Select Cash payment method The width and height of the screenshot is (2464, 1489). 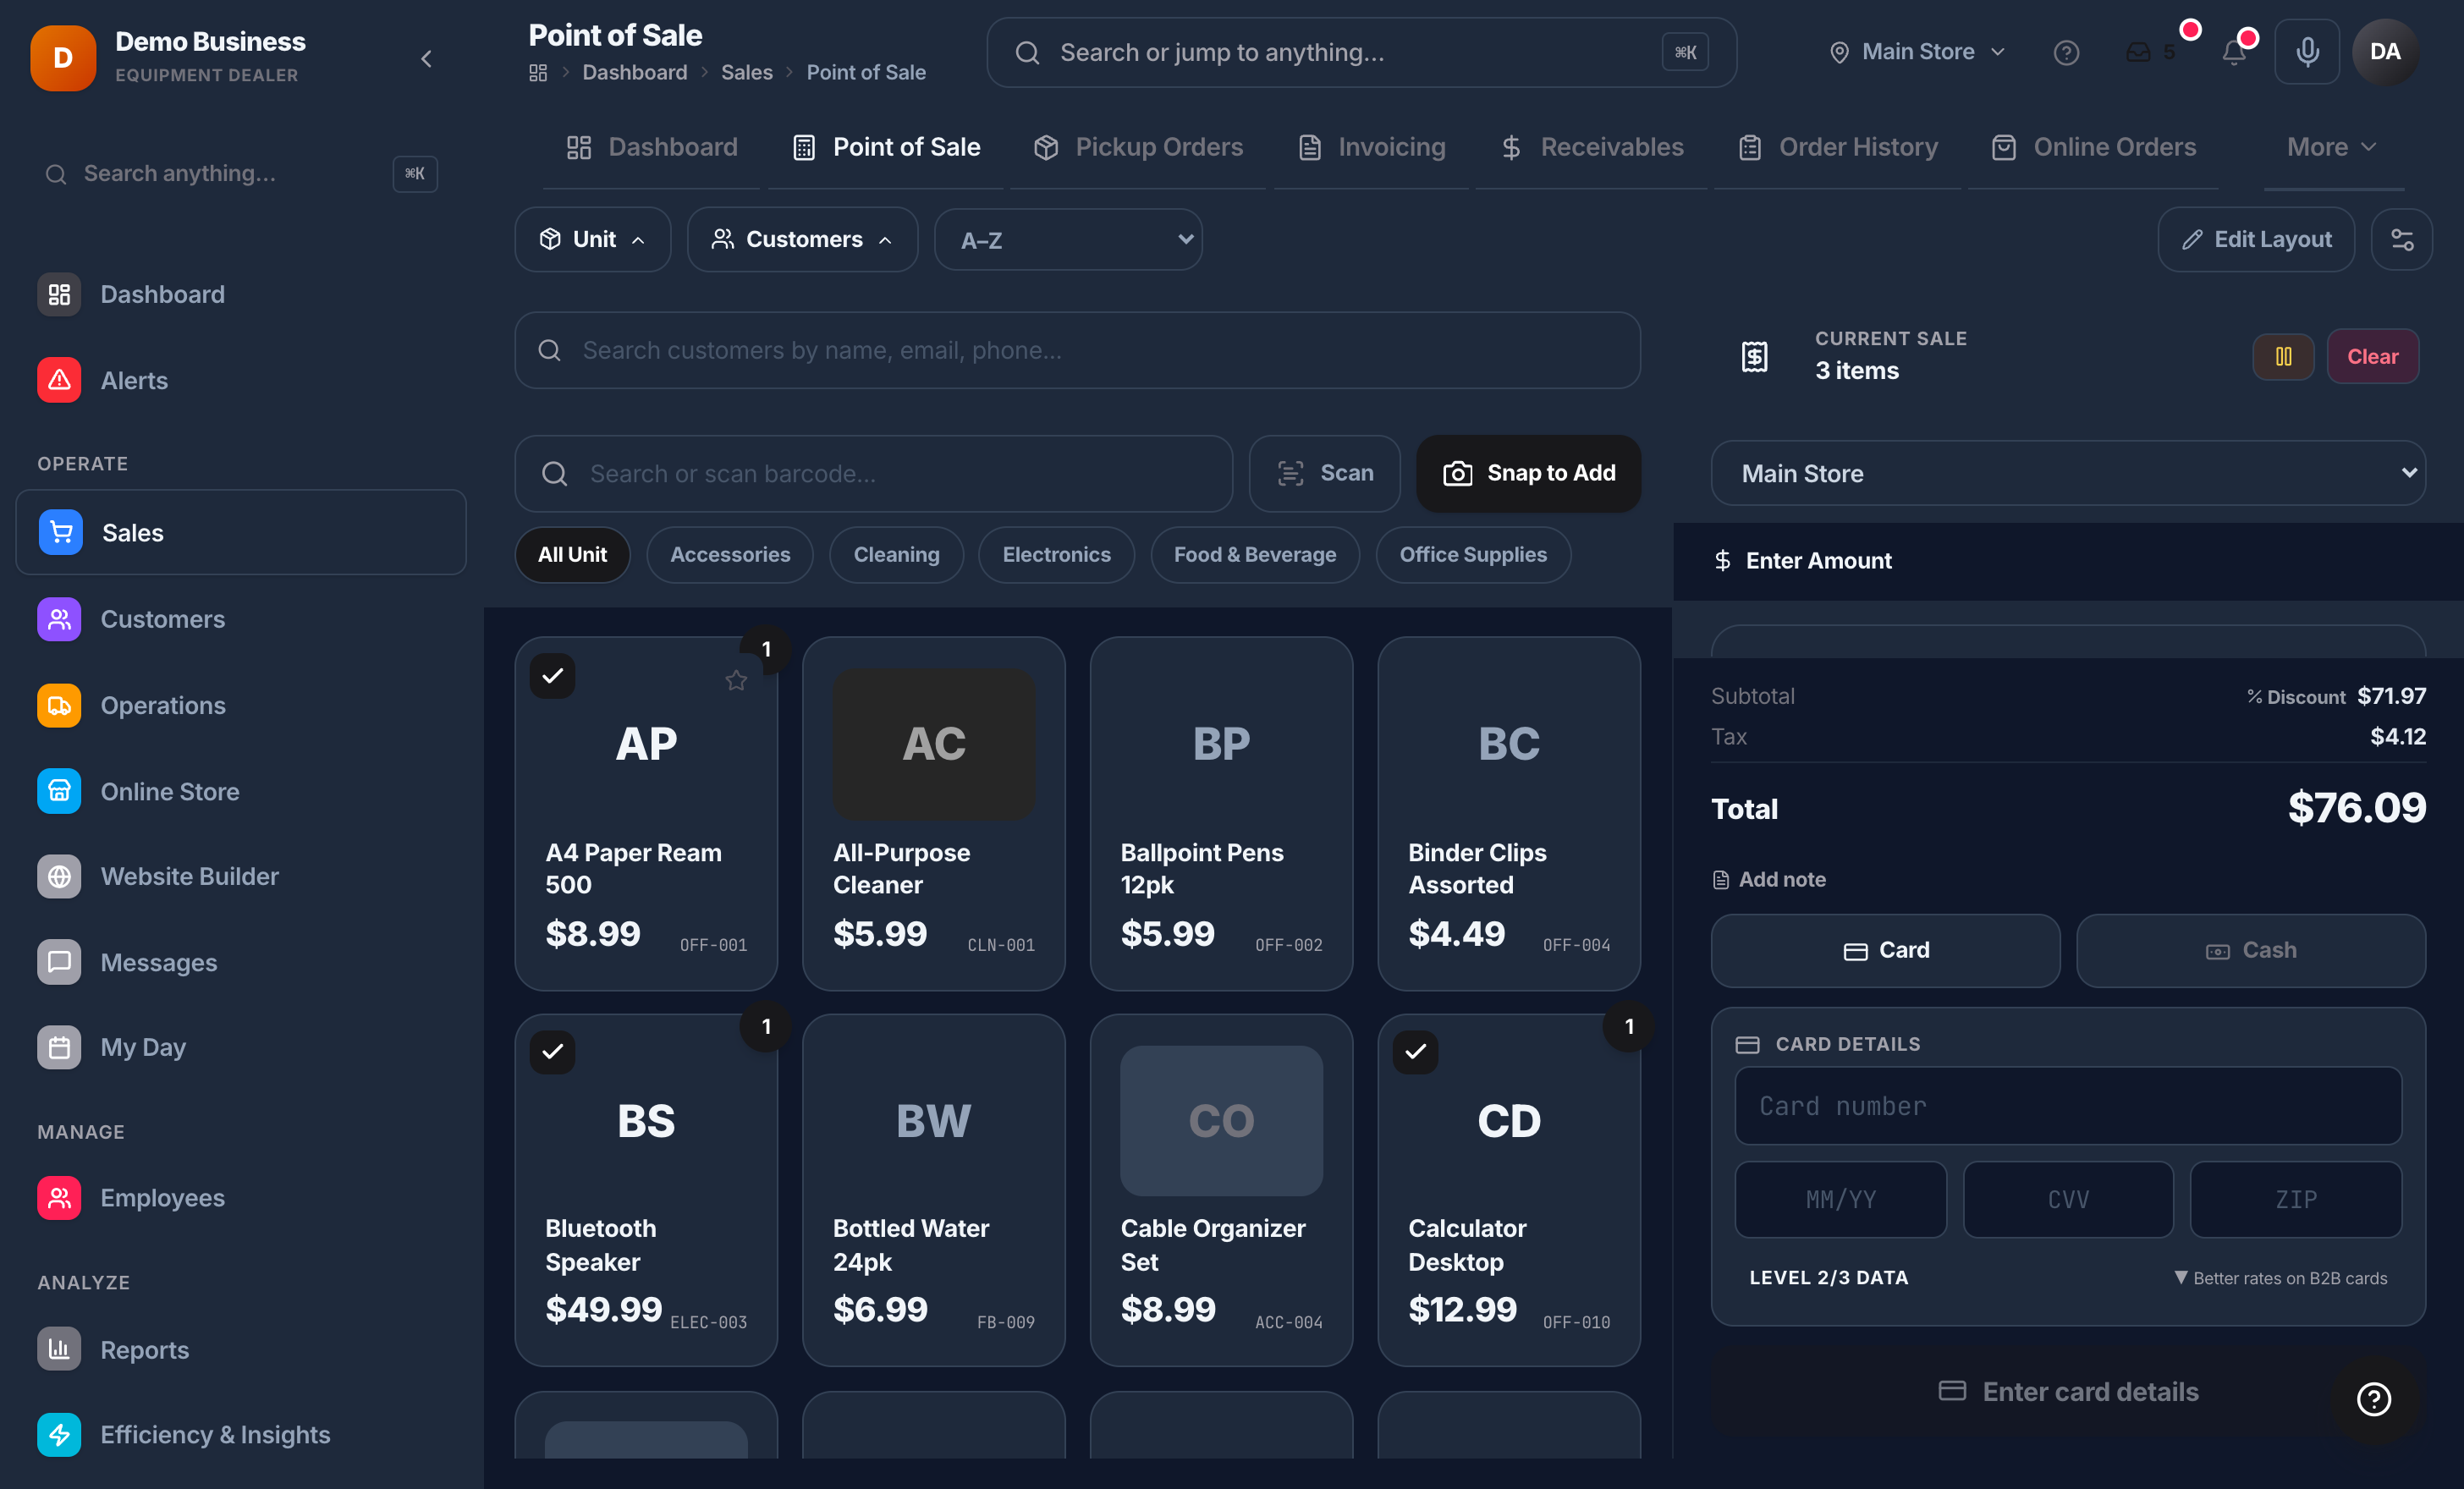click(2251, 950)
